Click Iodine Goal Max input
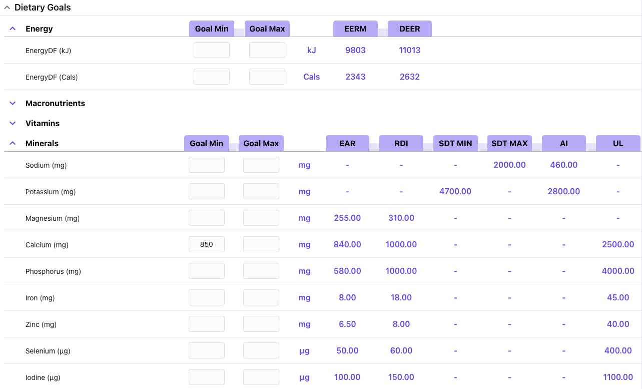This screenshot has height=389, width=642. [x=261, y=377]
